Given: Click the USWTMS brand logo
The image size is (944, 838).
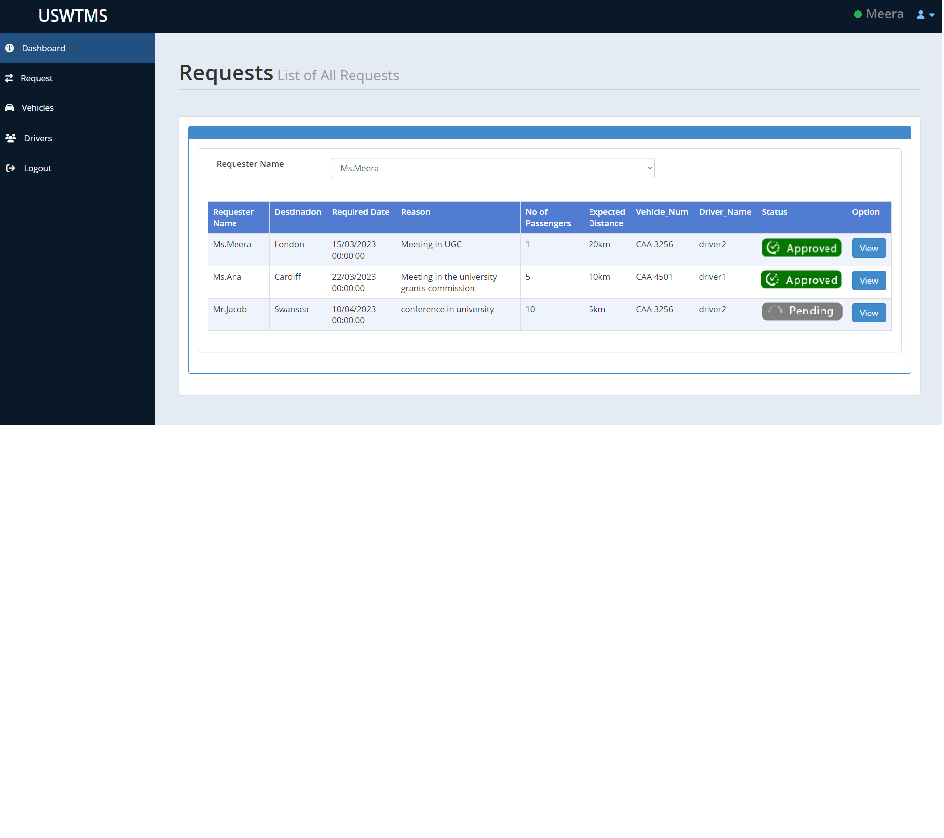Looking at the screenshot, I should click(73, 16).
